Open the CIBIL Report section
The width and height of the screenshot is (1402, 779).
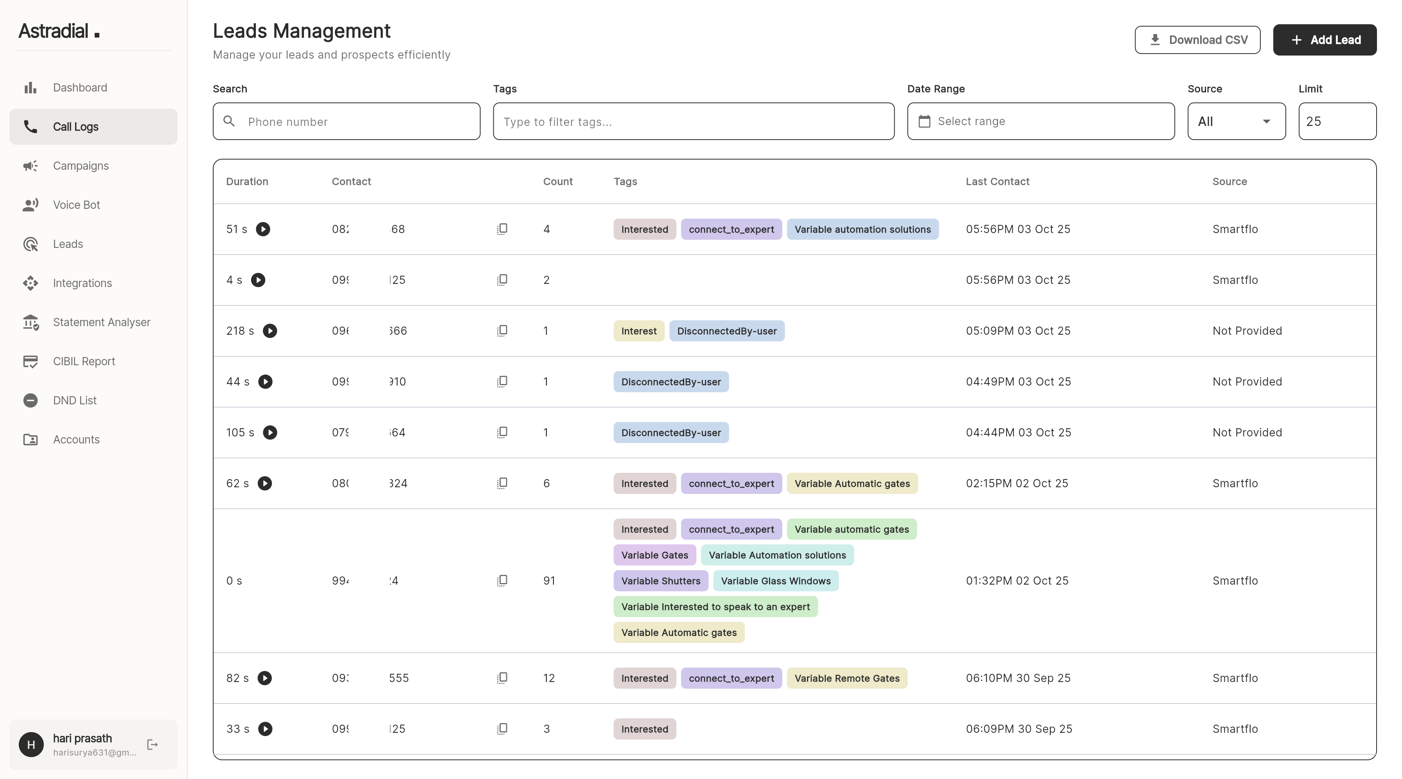tap(84, 361)
